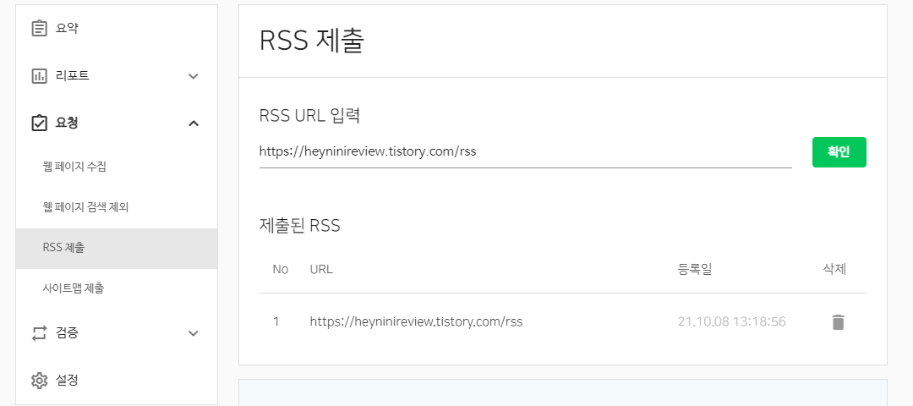913x406 pixels.
Task: Click the date 21.10.08 13:18:56
Action: click(x=732, y=321)
